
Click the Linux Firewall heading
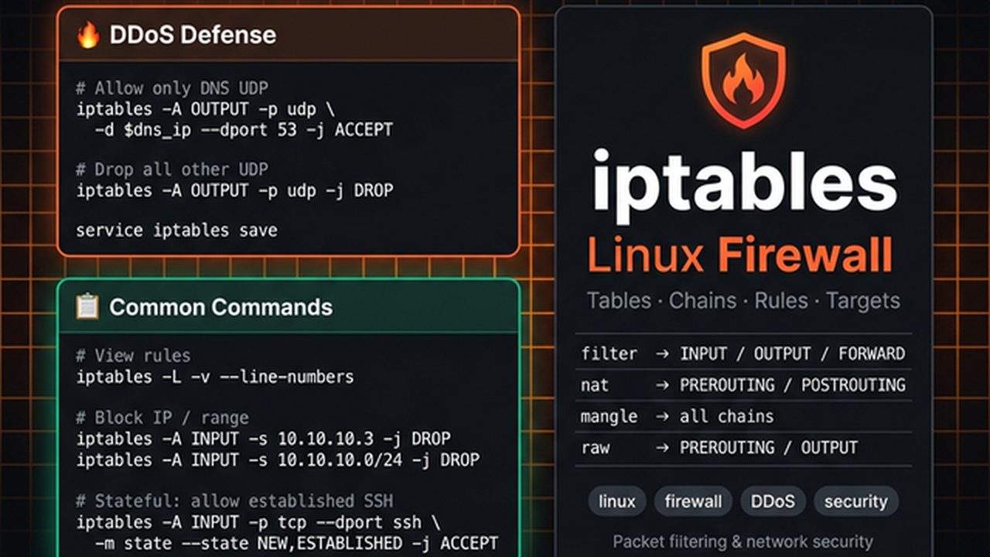tap(740, 256)
